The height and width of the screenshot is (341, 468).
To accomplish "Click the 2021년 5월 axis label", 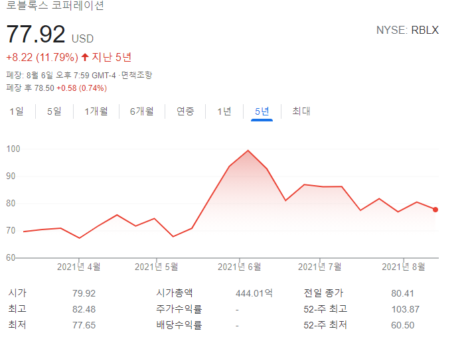I will coord(157,267).
